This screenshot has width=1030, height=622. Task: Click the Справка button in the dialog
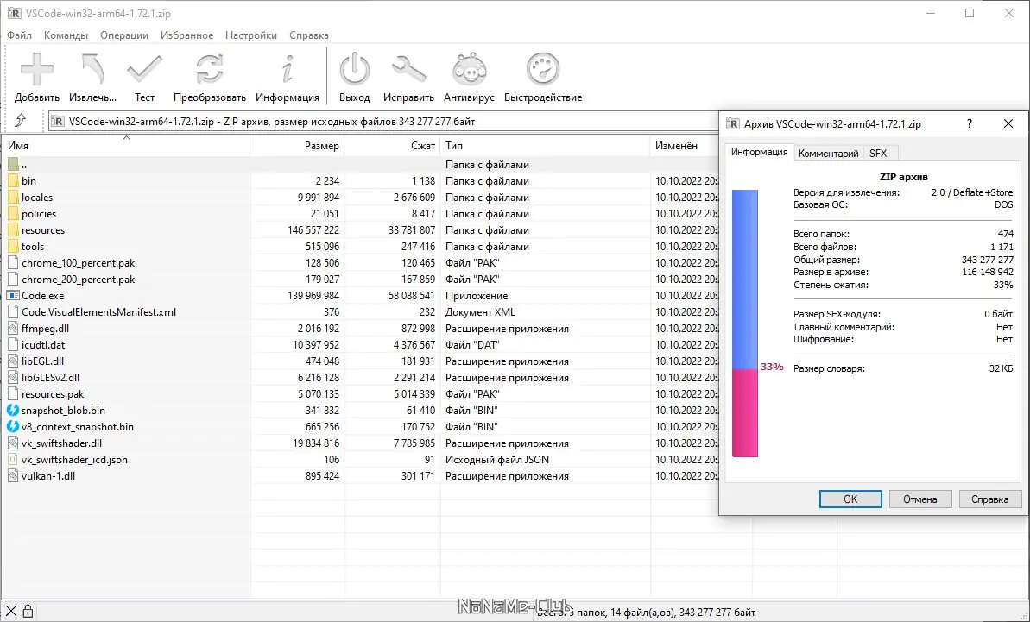(989, 499)
